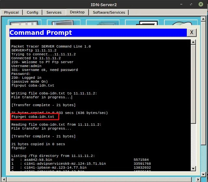The height and width of the screenshot is (182, 208).
Task: Close the IDN-Server2 window
Action: [x=201, y=4]
